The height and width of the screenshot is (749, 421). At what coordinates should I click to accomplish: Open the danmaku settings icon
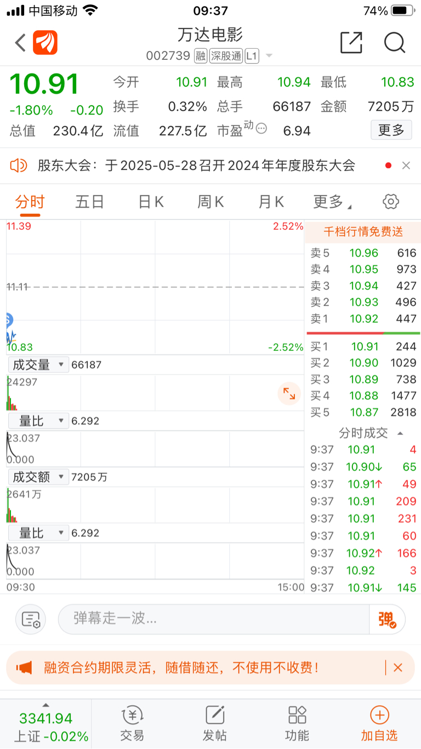30,620
